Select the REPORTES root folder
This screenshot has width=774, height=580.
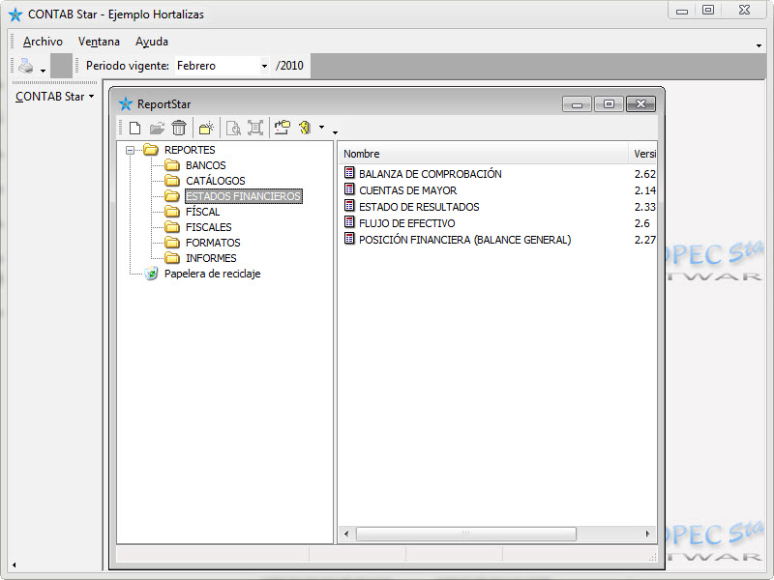pyautogui.click(x=190, y=150)
